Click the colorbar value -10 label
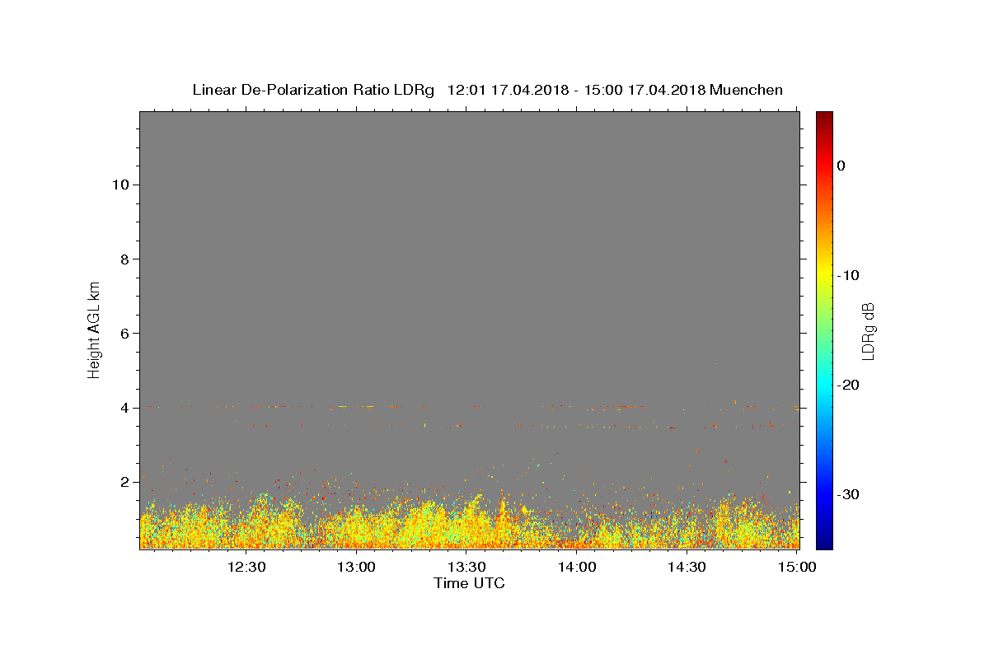Image resolution: width=989 pixels, height=659 pixels. (848, 275)
